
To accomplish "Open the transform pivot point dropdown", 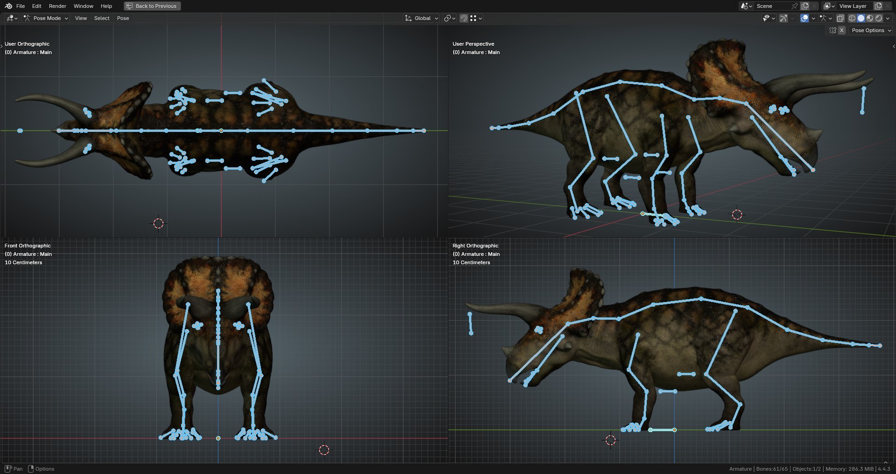I will click(450, 18).
